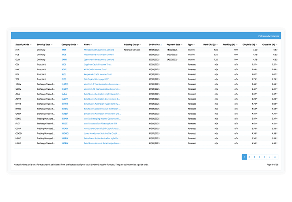Select the 'Page 1 of 38' text
The height and width of the screenshot is (202, 292).
point(273,165)
